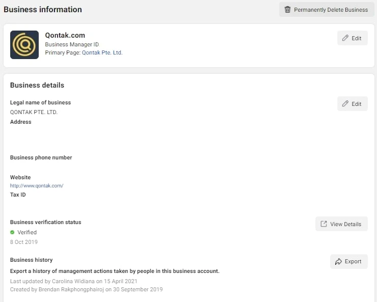Click the pencil icon in Business details section
This screenshot has height=302, width=377.
345,104
